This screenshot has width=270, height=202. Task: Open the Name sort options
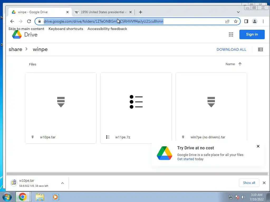(230, 64)
